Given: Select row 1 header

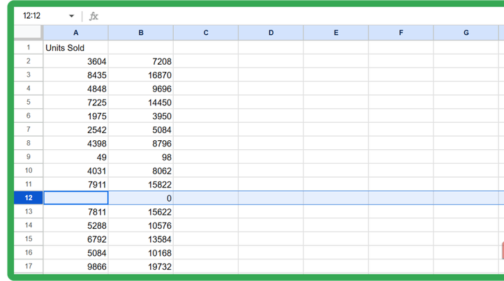Looking at the screenshot, I should [29, 47].
